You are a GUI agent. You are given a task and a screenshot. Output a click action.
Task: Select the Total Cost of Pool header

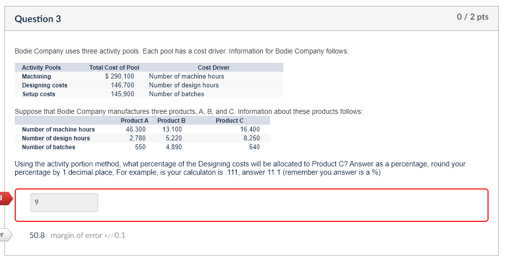114,68
